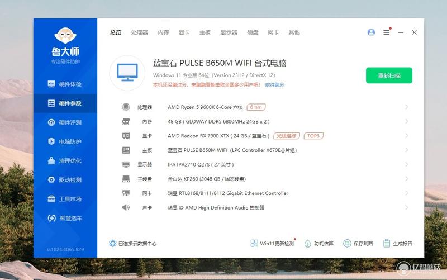The image size is (447, 280).
Task: Switch to the 显卡 tab
Action: pos(184,32)
